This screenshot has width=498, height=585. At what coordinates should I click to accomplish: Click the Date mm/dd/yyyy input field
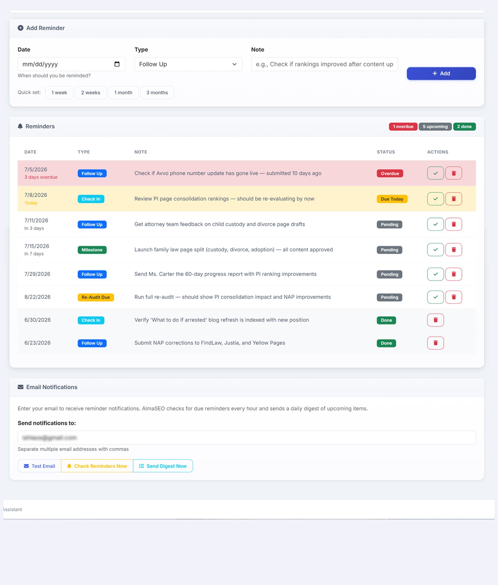(71, 64)
